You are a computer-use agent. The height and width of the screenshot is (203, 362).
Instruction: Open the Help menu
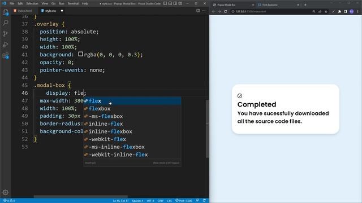click(85, 3)
